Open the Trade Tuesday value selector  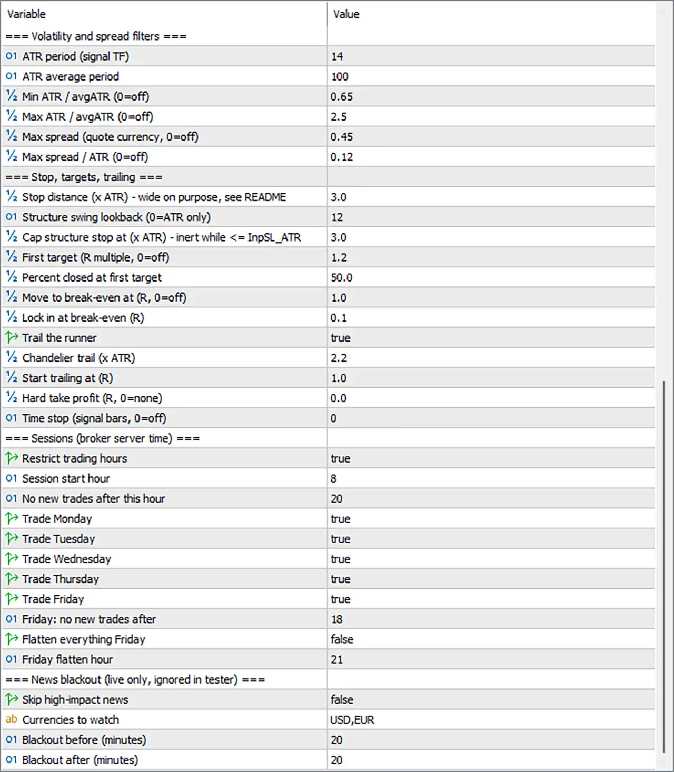pyautogui.click(x=491, y=538)
